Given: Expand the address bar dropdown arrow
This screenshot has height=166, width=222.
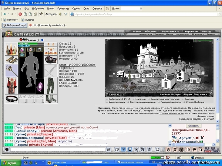Looking at the screenshot, I should [x=220, y=14].
